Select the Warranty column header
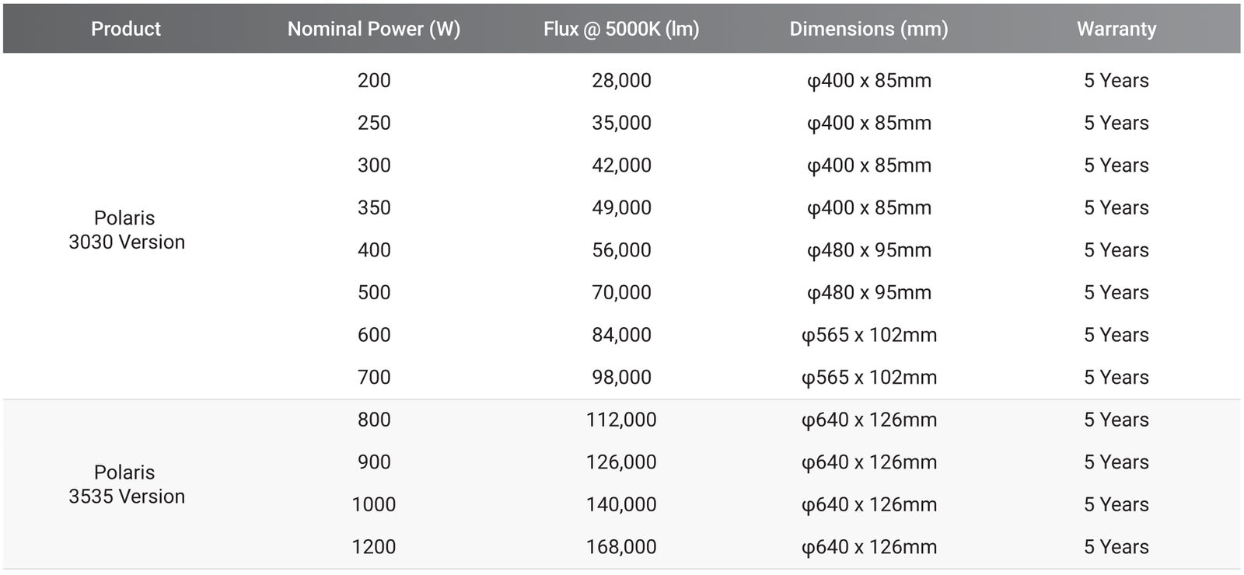1244x575 pixels. tap(1116, 29)
